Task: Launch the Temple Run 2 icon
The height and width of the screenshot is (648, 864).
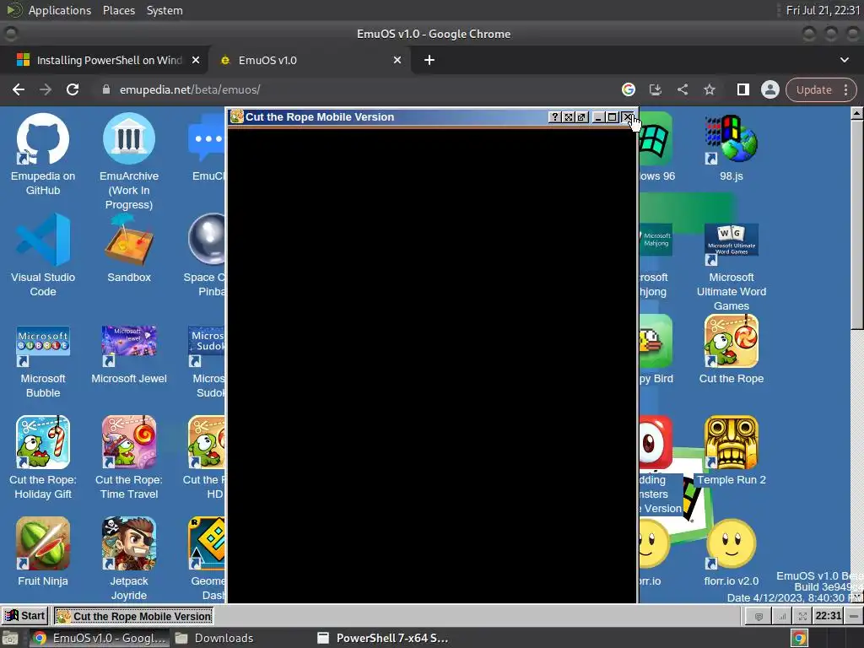Action: (x=732, y=451)
